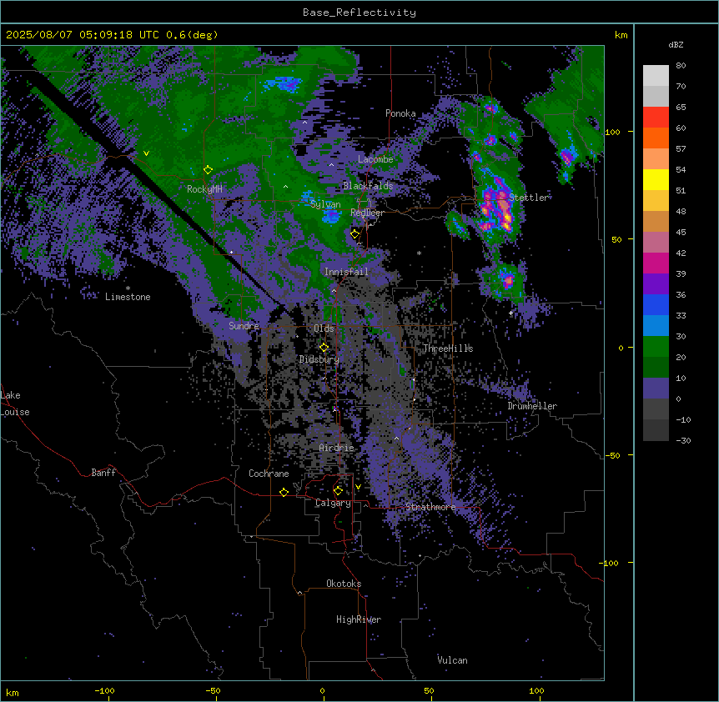Click the Banff label
This screenshot has height=702, width=719.
pyautogui.click(x=103, y=473)
